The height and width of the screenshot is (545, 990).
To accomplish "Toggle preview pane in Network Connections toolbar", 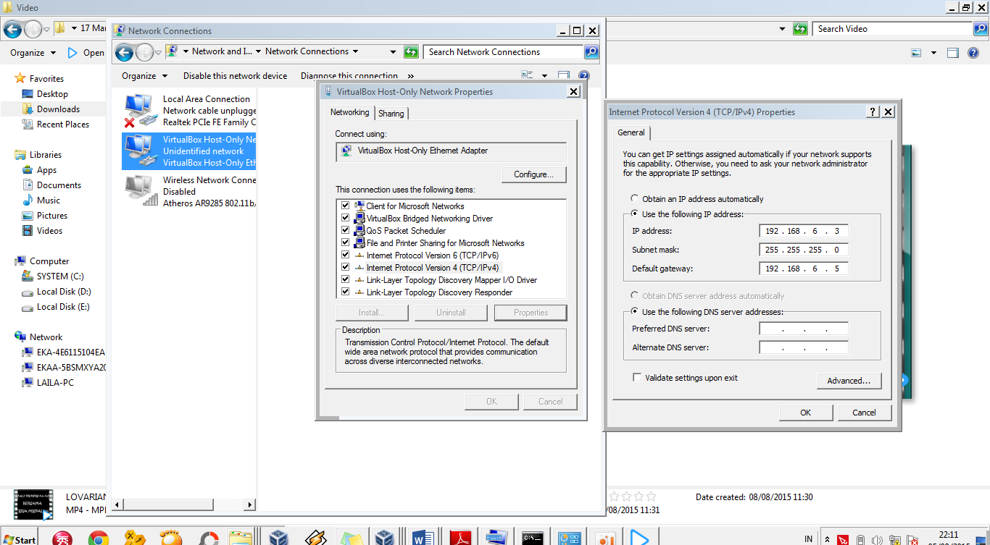I will (x=563, y=75).
